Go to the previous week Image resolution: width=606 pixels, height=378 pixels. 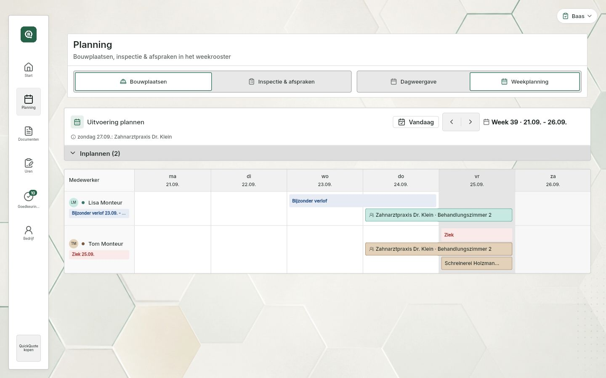(x=452, y=122)
